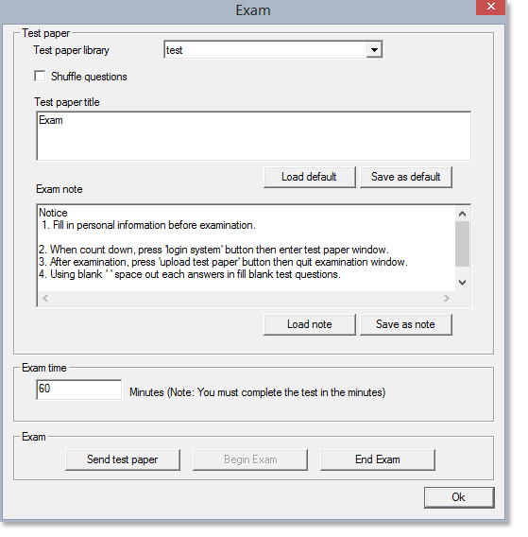This screenshot has width=528, height=537.
Task: Click the Save as note button
Action: (405, 324)
